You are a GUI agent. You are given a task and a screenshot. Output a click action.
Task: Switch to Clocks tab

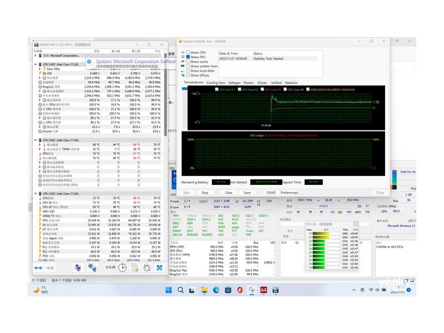(x=262, y=83)
